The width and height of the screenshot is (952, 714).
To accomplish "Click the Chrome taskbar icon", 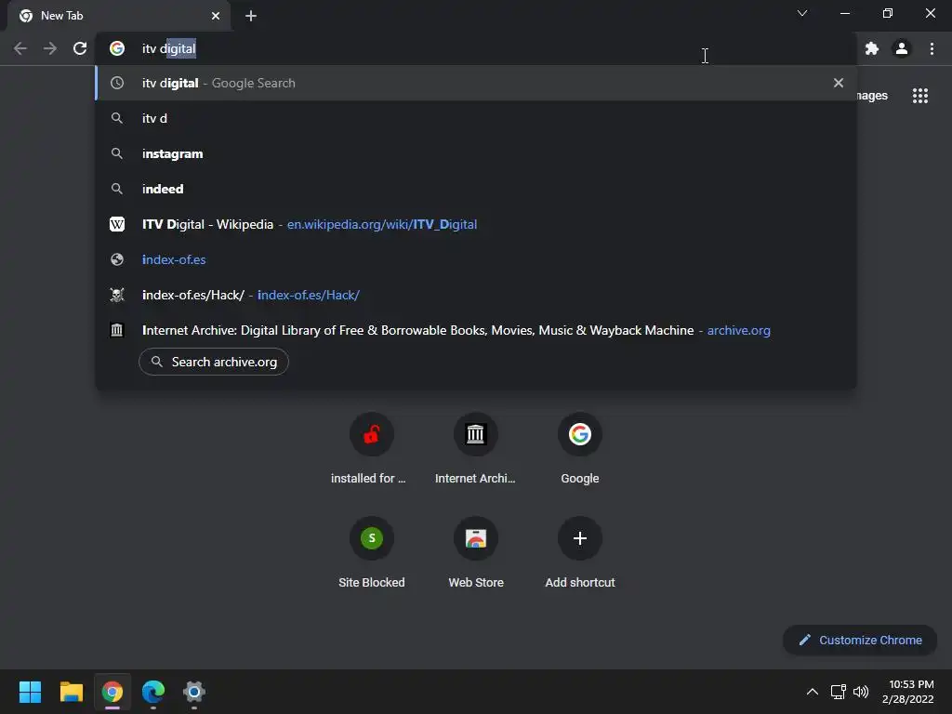I will click(112, 692).
